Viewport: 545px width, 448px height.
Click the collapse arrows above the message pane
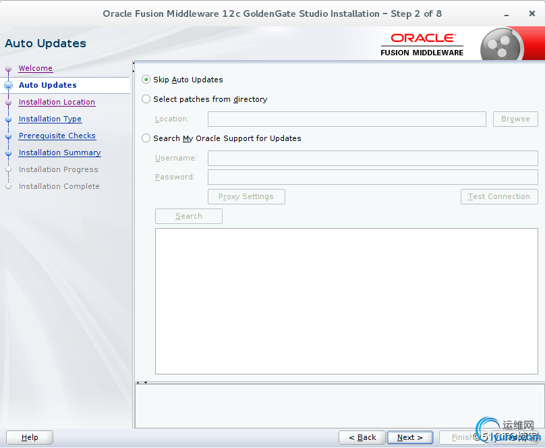pos(142,383)
